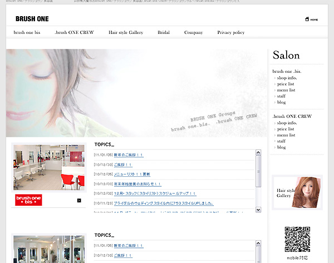Open the 10/12/30 topic in first list

click(123, 165)
